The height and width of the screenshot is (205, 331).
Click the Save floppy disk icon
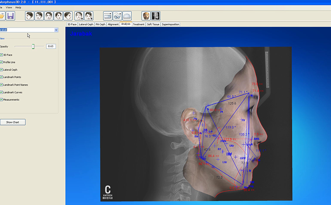coord(10,16)
